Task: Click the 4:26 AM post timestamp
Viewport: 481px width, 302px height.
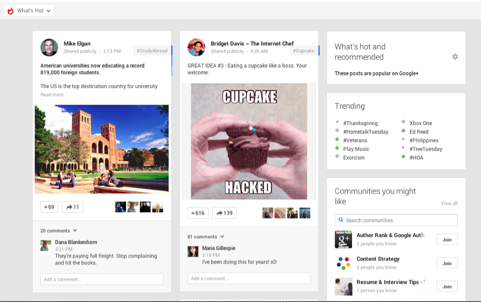Action: 259,51
